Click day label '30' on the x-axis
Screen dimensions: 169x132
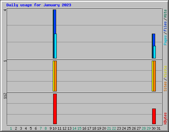pos(153,128)
